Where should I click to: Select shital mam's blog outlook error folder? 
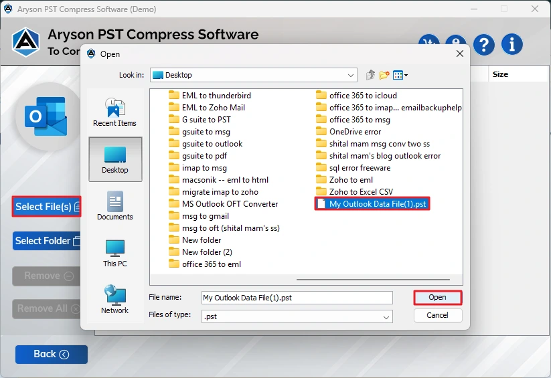click(x=378, y=156)
